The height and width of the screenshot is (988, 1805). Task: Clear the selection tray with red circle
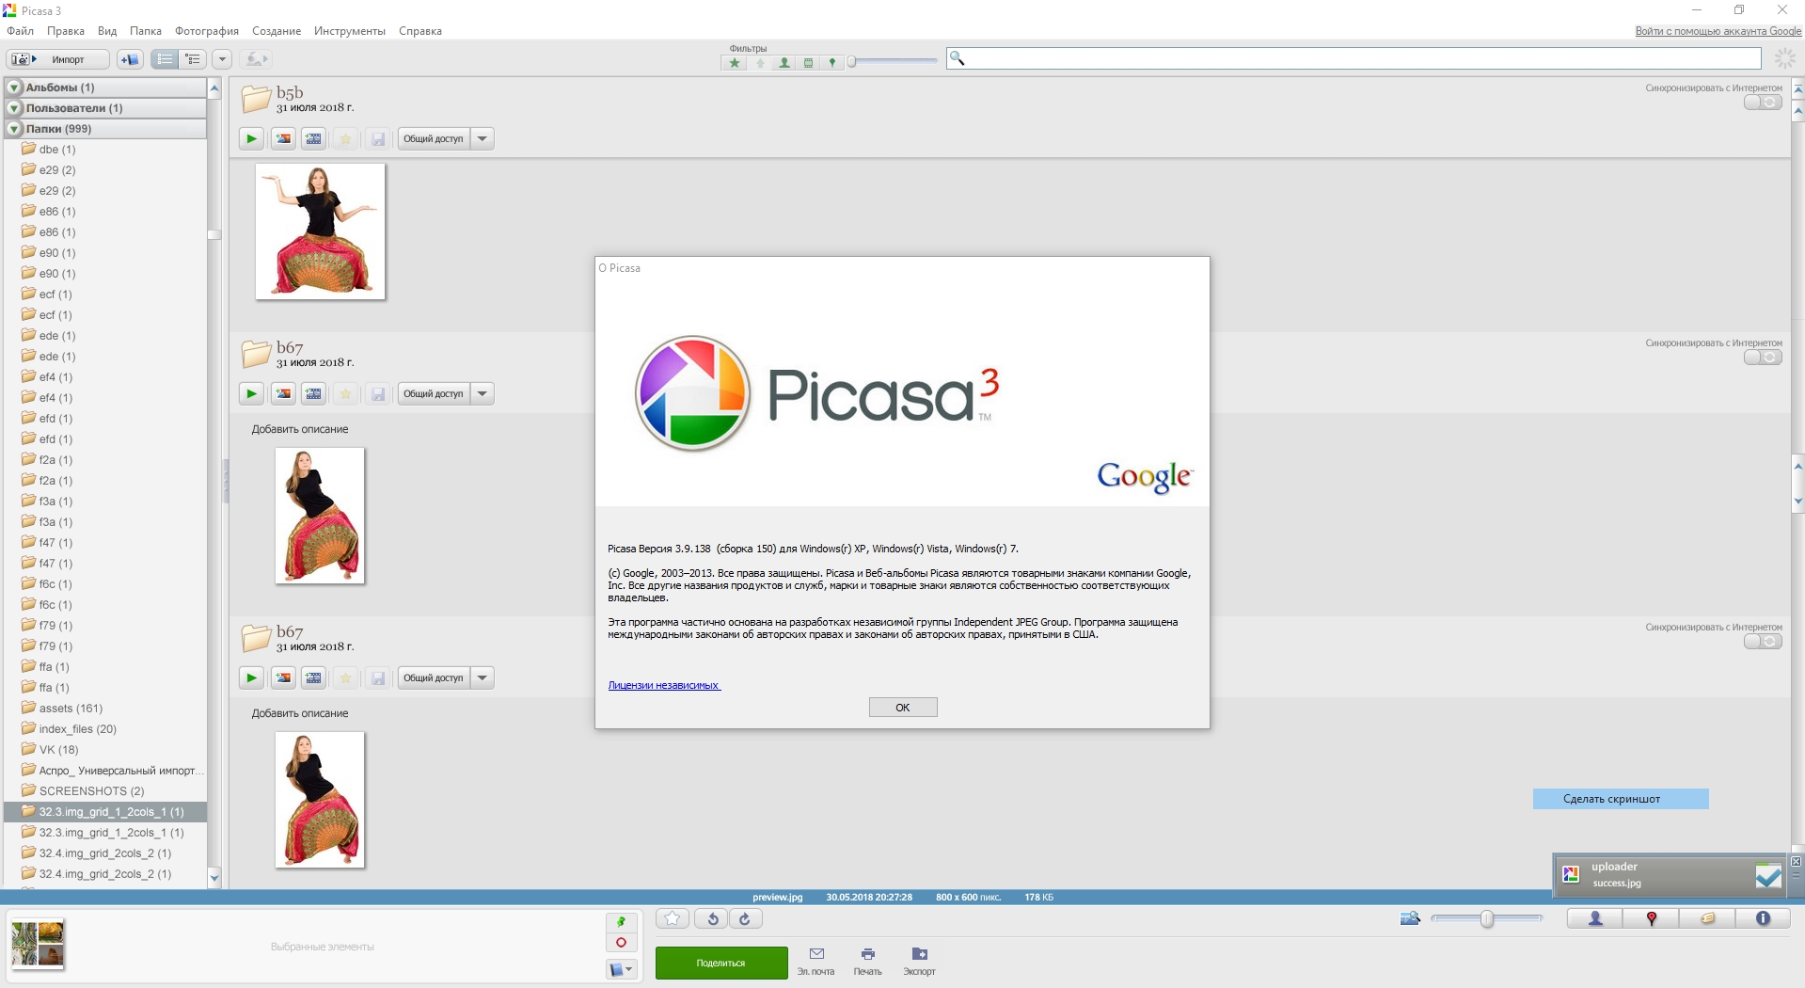coord(621,943)
